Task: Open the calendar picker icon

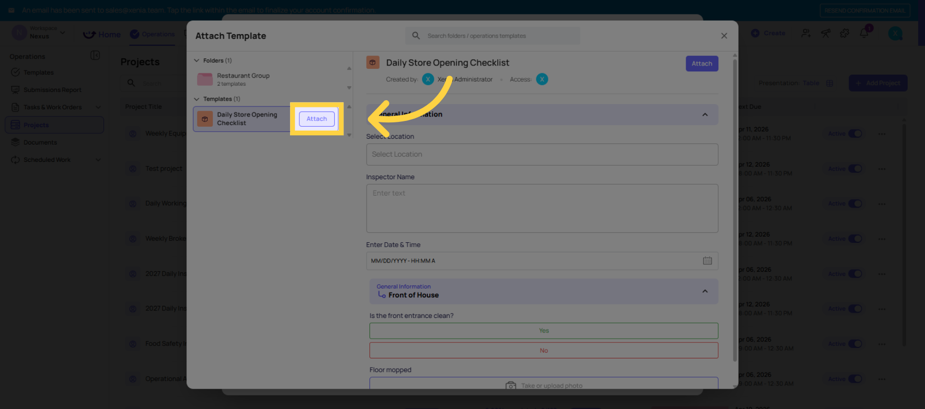Action: point(707,261)
